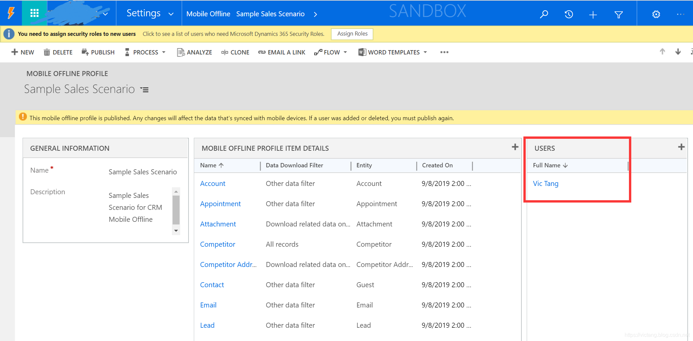Open the Attachment profile item
The image size is (693, 341).
pos(218,224)
